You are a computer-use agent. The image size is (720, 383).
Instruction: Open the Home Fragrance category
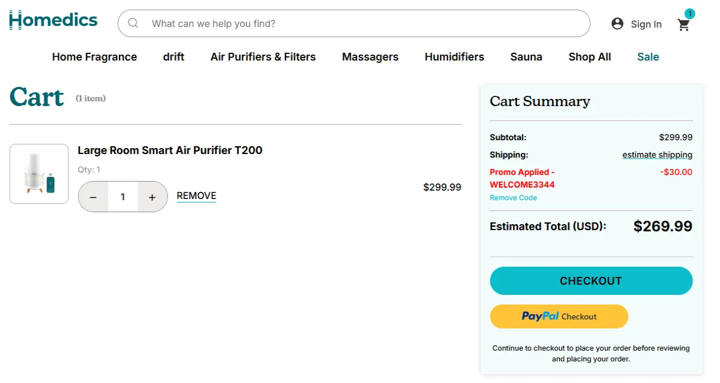[94, 57]
